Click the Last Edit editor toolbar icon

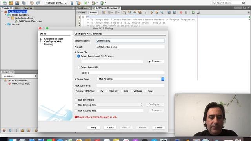coord(104,12)
